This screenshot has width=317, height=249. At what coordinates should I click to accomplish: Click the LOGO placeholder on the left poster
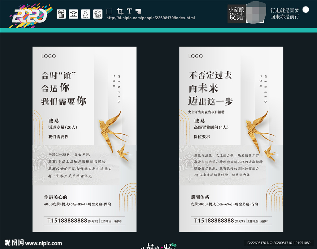[49, 56]
